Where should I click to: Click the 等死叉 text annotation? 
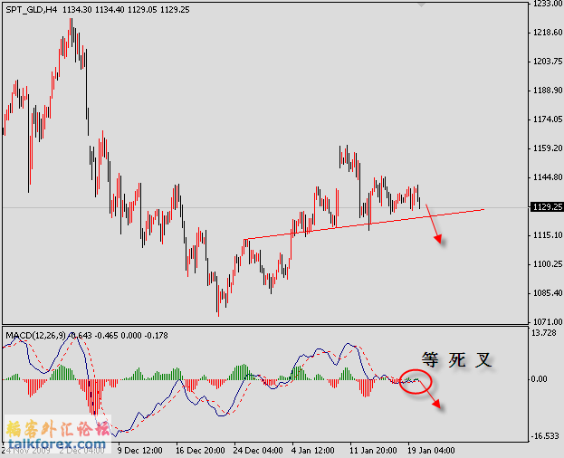458,360
